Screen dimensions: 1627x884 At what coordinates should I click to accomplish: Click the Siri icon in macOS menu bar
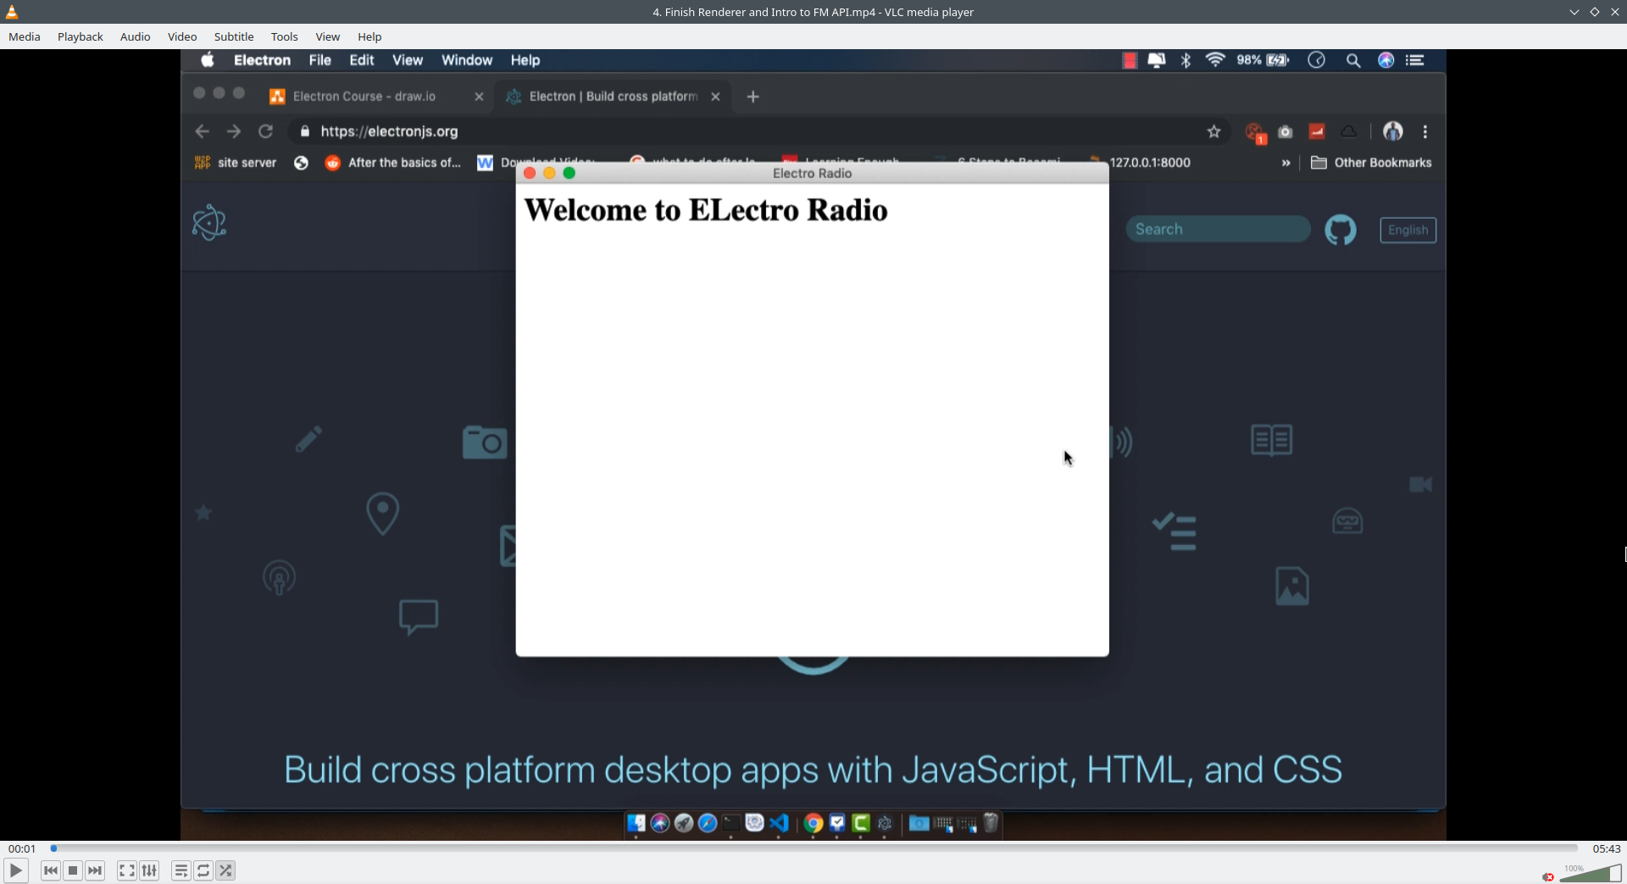pyautogui.click(x=1386, y=60)
